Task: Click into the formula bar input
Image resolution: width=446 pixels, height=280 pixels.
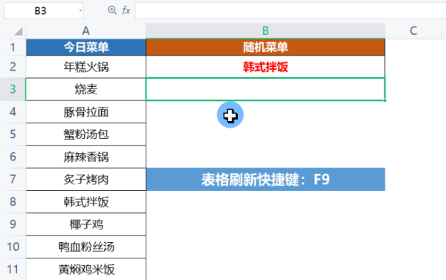Action: [x=291, y=10]
